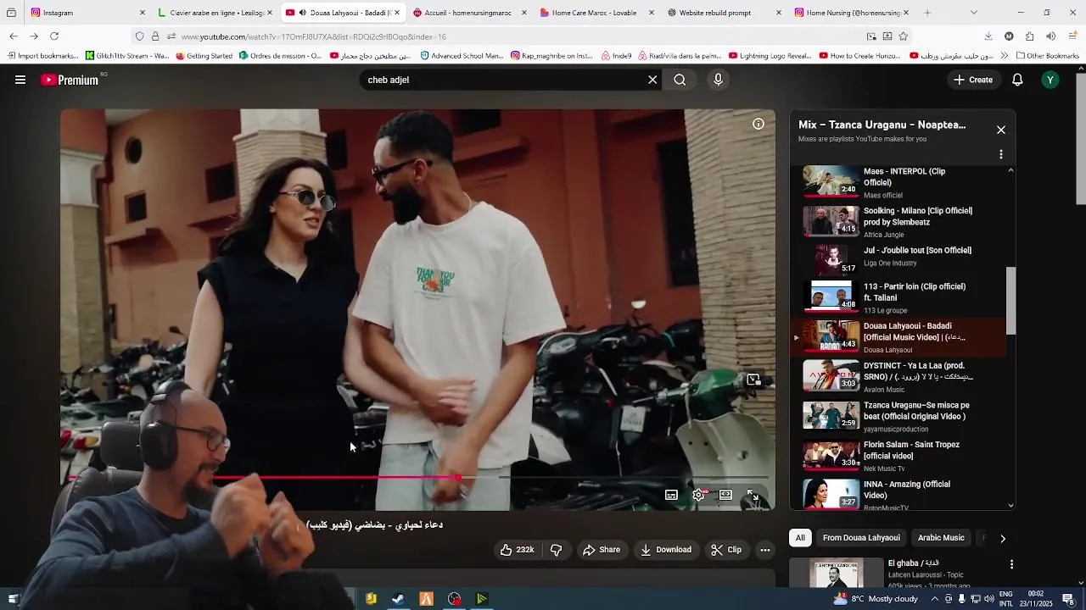
Task: Filter by From Douaa Lahyaoui chip
Action: [861, 538]
